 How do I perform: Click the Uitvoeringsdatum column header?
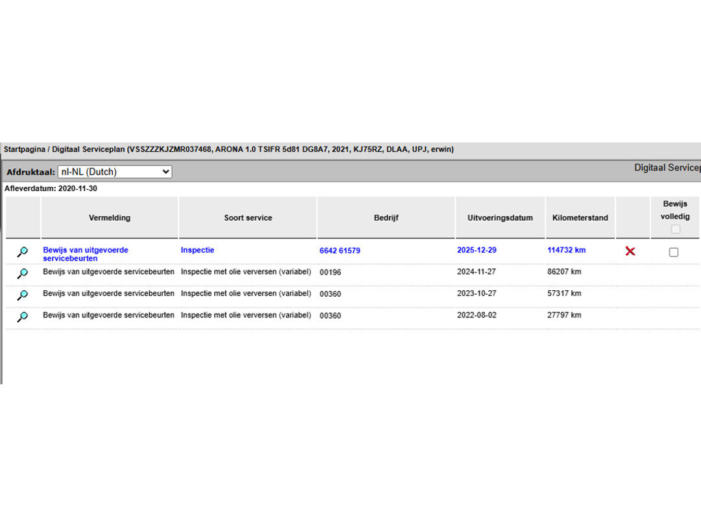point(500,218)
